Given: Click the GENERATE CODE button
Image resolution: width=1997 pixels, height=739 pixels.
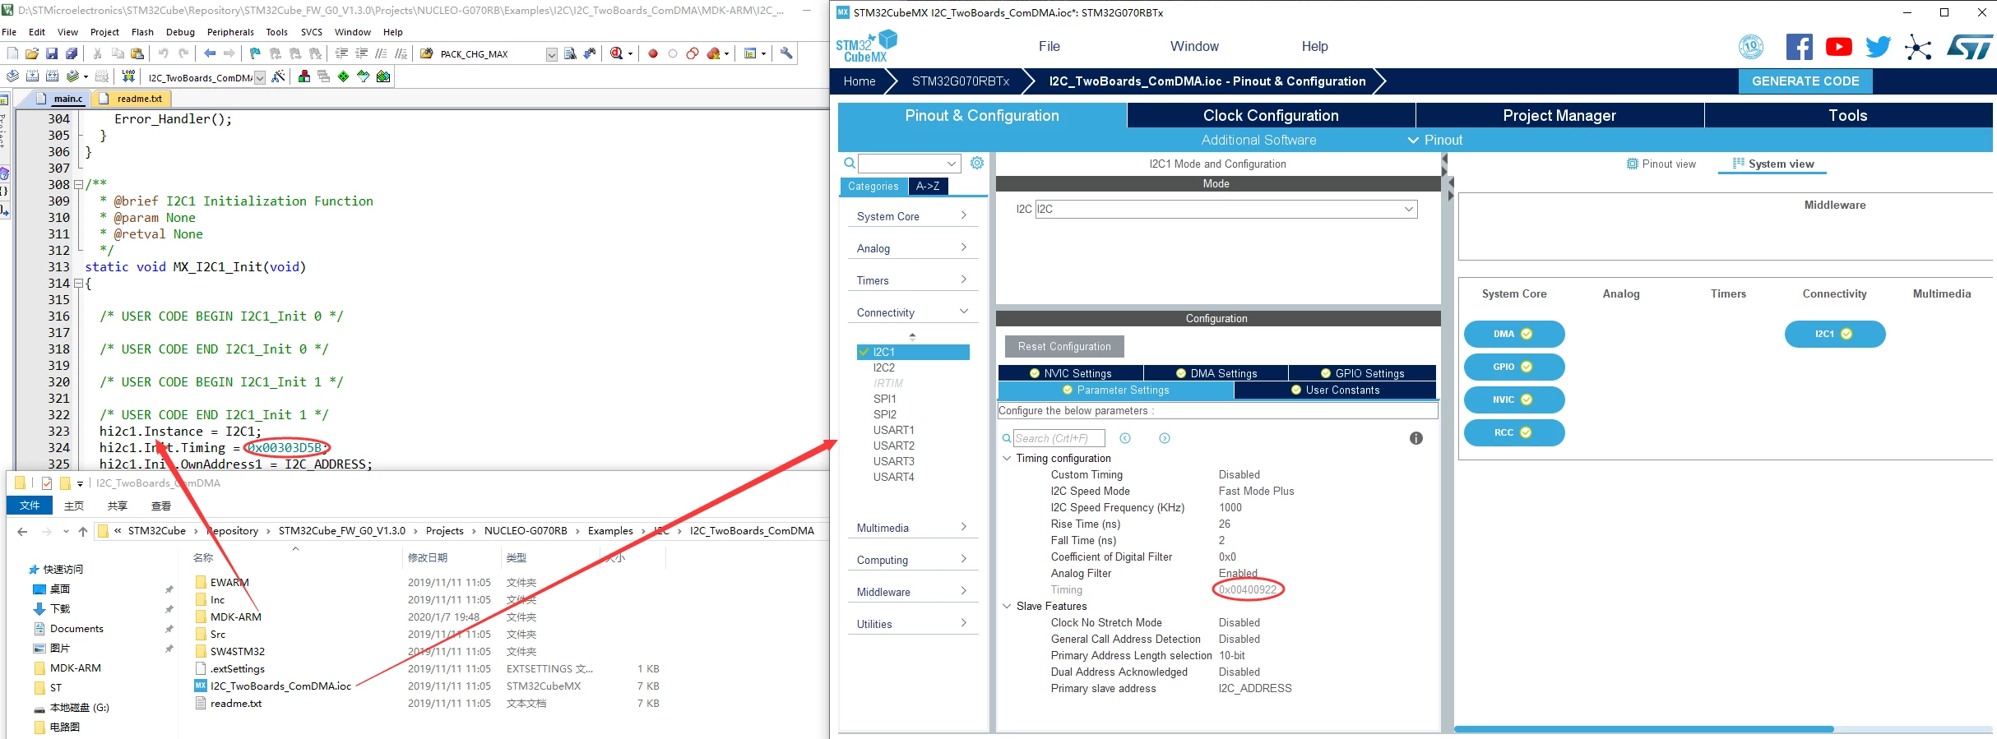Looking at the screenshot, I should point(1805,81).
